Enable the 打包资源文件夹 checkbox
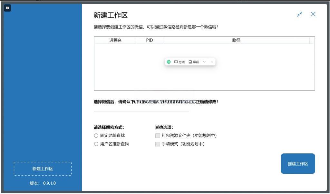The image size is (330, 194). [158, 136]
